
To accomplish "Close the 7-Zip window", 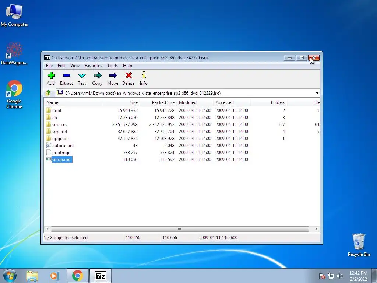I will [314, 58].
